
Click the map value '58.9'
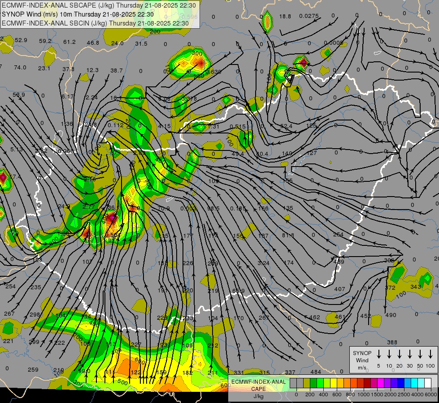[19, 95]
